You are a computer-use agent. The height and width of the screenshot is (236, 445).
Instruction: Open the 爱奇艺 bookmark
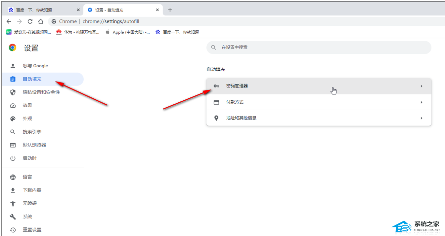(x=29, y=32)
